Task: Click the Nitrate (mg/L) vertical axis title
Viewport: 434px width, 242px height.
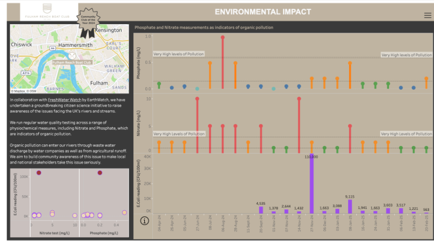Action: point(138,123)
